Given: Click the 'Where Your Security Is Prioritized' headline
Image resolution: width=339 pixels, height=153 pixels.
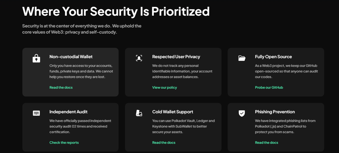Looking at the screenshot, I should pyautogui.click(x=116, y=11).
